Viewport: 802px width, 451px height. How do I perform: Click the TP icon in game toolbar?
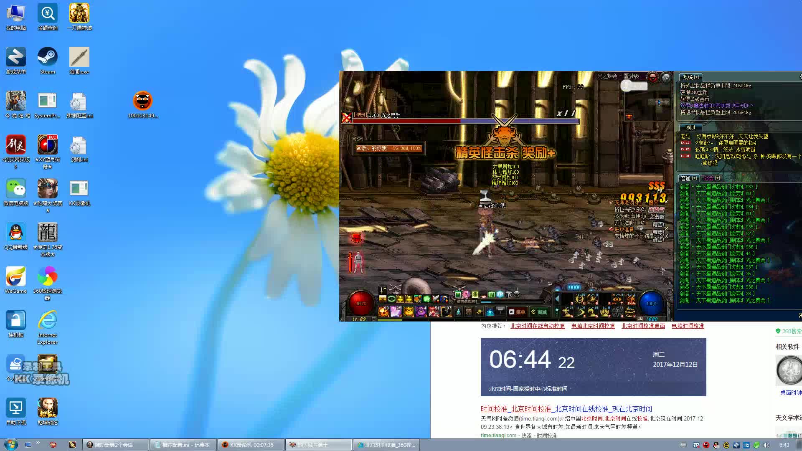[500, 295]
